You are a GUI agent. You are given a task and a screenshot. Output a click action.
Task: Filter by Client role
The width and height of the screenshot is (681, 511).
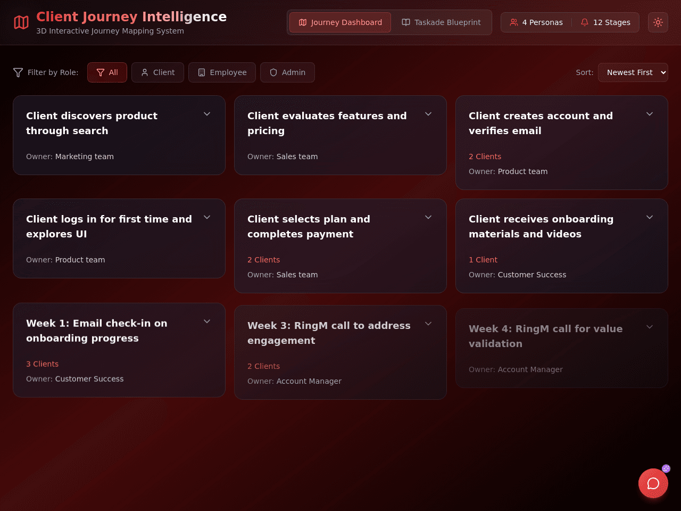[x=157, y=72]
